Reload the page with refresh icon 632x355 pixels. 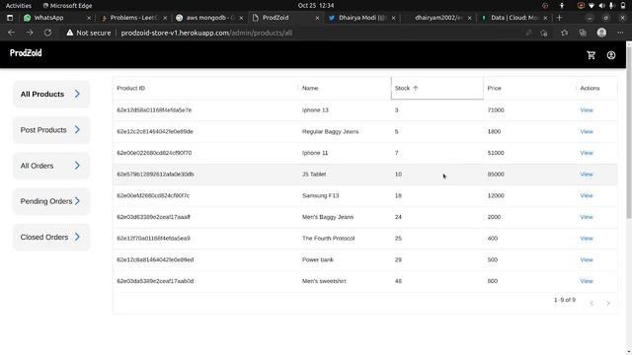pos(47,33)
